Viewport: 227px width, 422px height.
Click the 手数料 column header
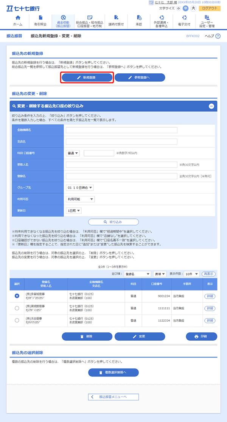[187, 284]
